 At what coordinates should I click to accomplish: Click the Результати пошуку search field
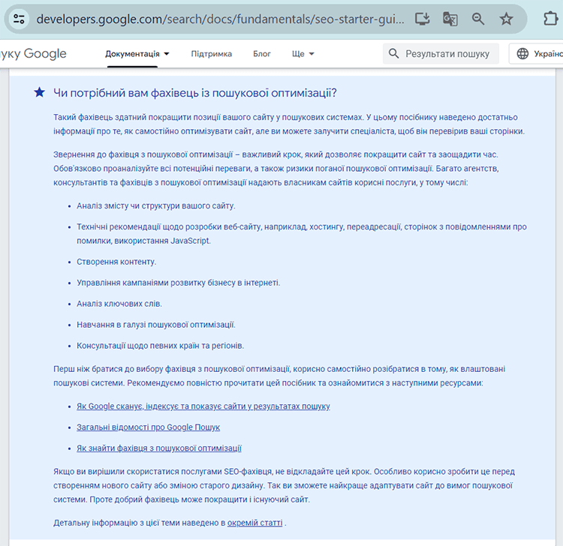coord(441,53)
